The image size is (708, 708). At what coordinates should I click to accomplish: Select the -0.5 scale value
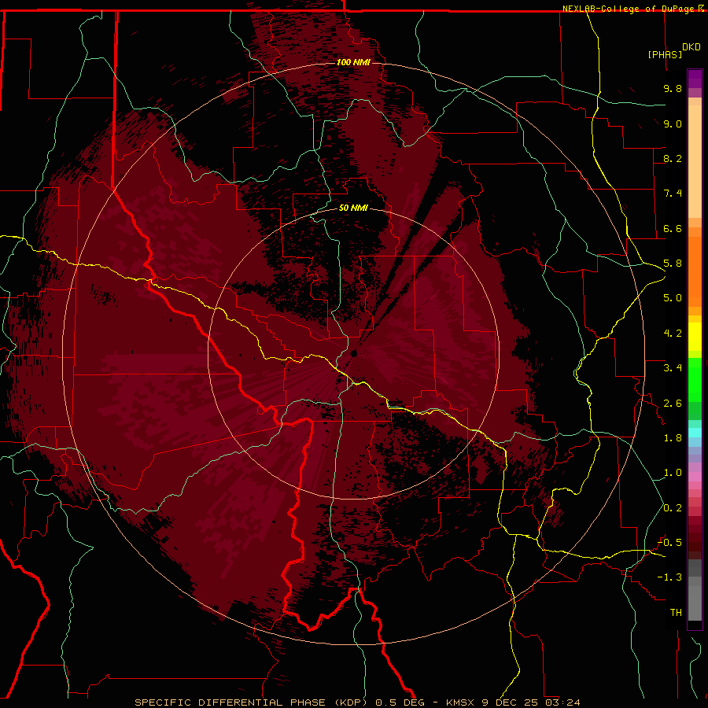[669, 543]
